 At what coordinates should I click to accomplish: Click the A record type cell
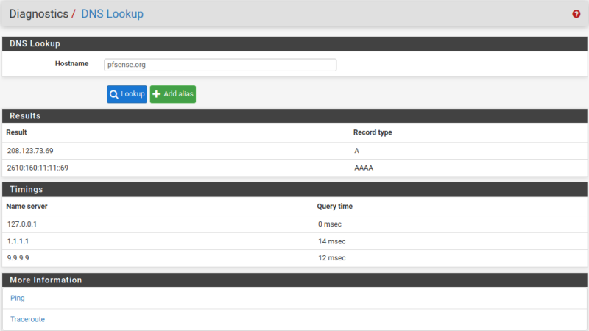tap(356, 151)
